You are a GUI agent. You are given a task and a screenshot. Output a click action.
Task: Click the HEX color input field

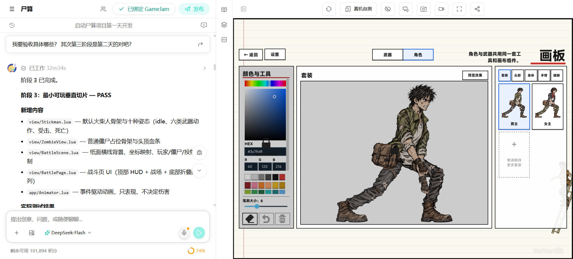tap(265, 151)
